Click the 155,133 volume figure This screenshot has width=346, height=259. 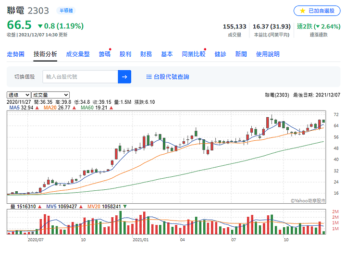coord(235,26)
